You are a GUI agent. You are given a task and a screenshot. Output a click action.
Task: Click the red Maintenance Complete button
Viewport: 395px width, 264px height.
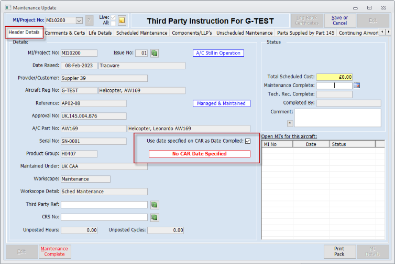54,251
